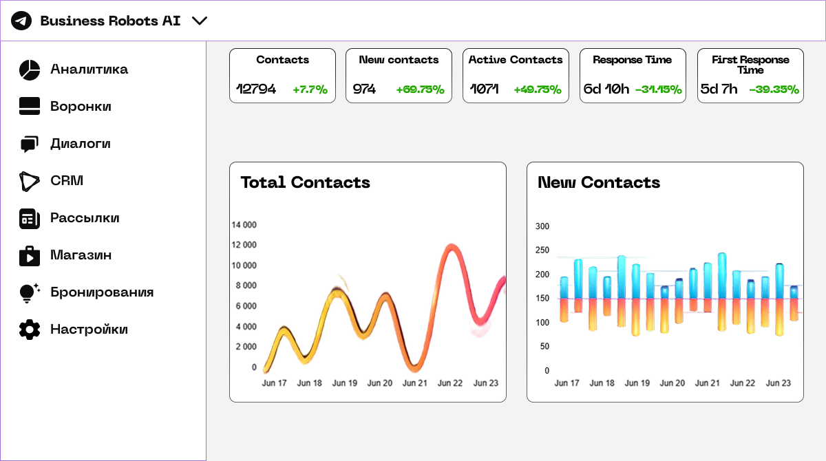Click the CRM triangle icon

tap(30, 181)
